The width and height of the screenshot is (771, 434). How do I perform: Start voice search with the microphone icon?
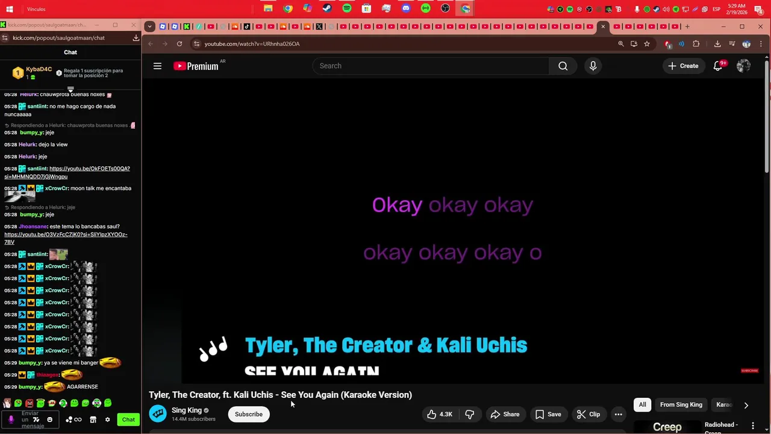[593, 66]
